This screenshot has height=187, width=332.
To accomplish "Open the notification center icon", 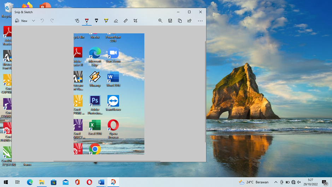I will [325, 182].
